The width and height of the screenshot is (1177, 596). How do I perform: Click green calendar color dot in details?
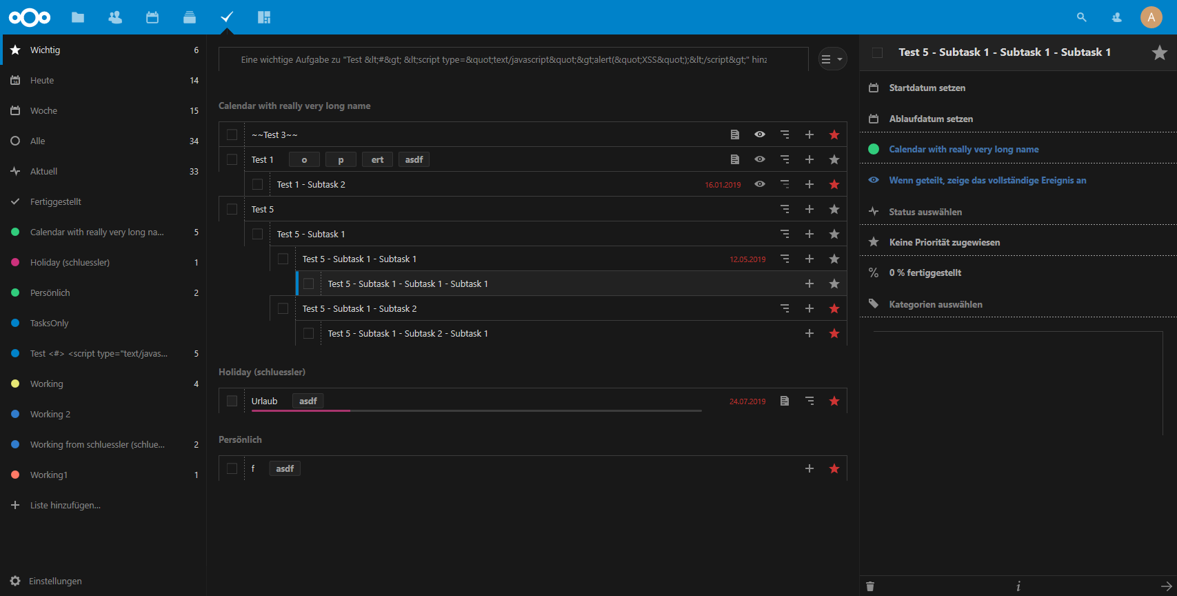tap(874, 149)
